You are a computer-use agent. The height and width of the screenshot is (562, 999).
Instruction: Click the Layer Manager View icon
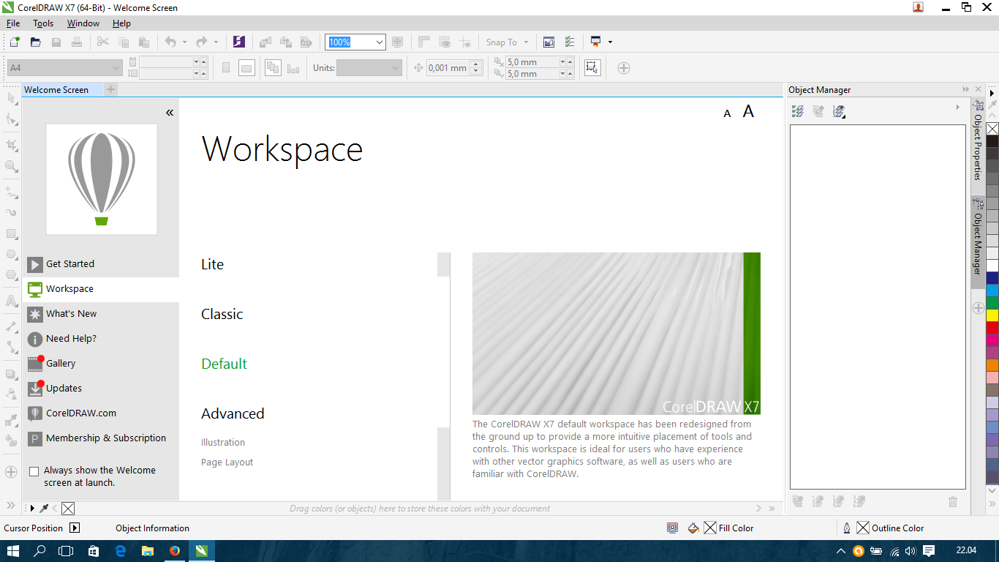(839, 111)
